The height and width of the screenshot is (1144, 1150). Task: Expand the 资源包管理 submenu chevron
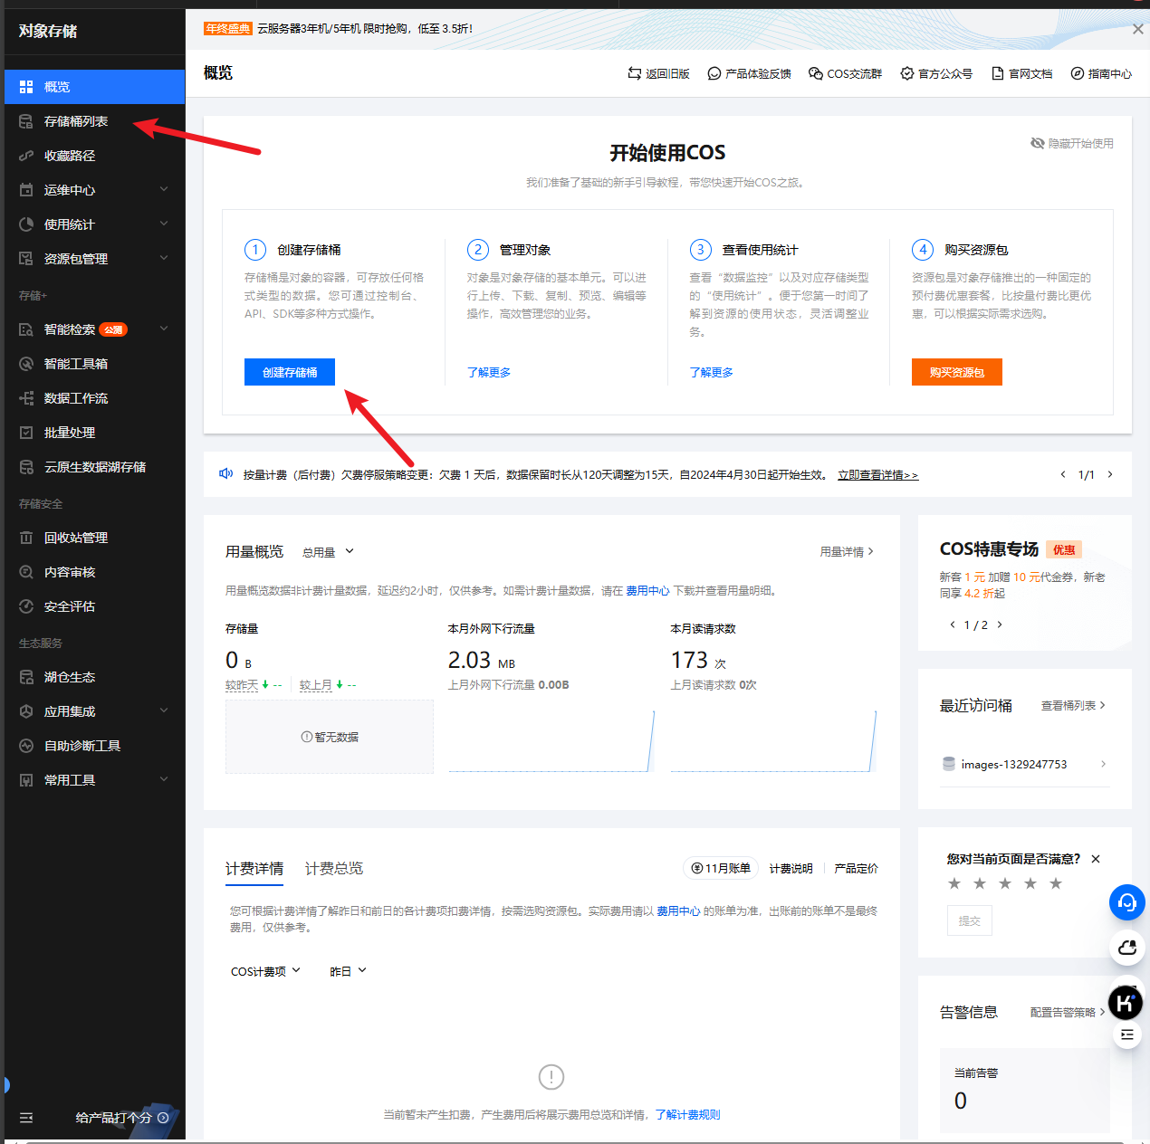click(x=164, y=258)
